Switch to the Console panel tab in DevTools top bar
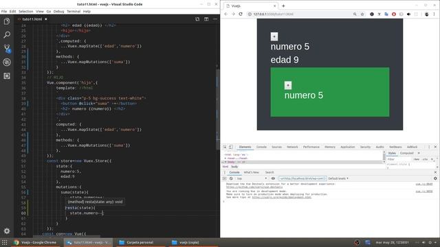Image resolution: width=440 pixels, height=247 pixels. coord(261,147)
